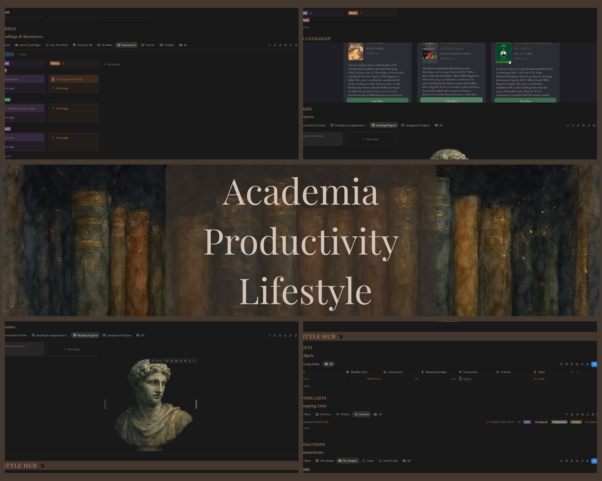This screenshot has width=602, height=481.
Task: Open the column options menu in the Budgets header
Action: pos(577,372)
